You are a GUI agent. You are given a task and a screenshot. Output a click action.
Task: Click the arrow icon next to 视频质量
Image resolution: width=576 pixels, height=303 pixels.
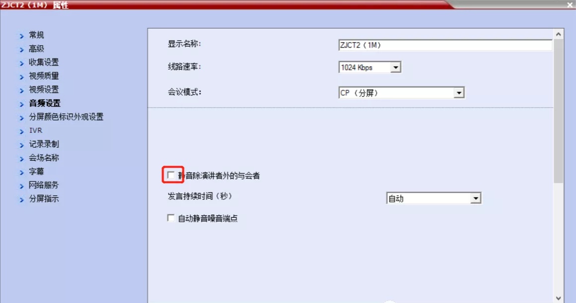tap(22, 77)
